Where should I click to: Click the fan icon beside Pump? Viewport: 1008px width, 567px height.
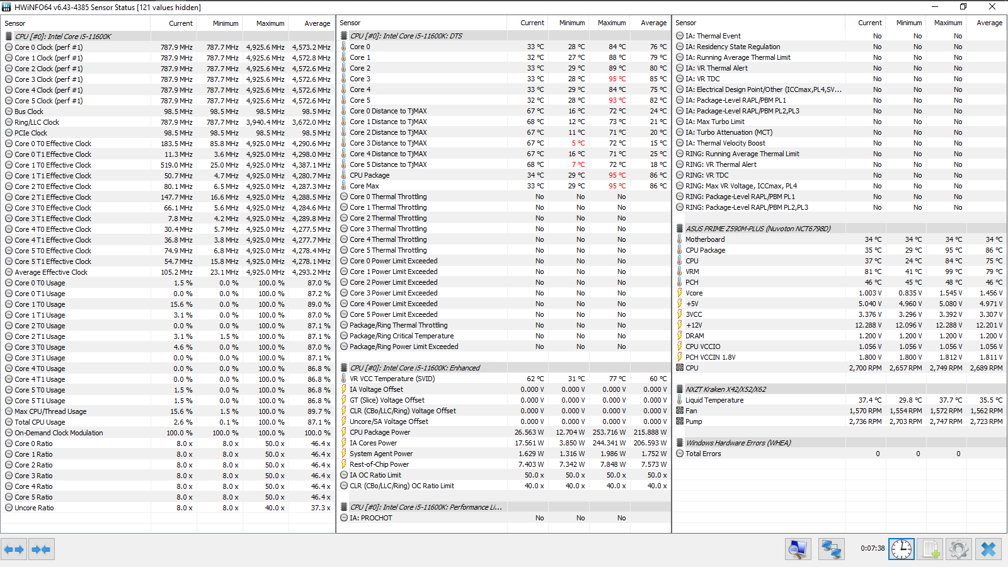pos(680,421)
